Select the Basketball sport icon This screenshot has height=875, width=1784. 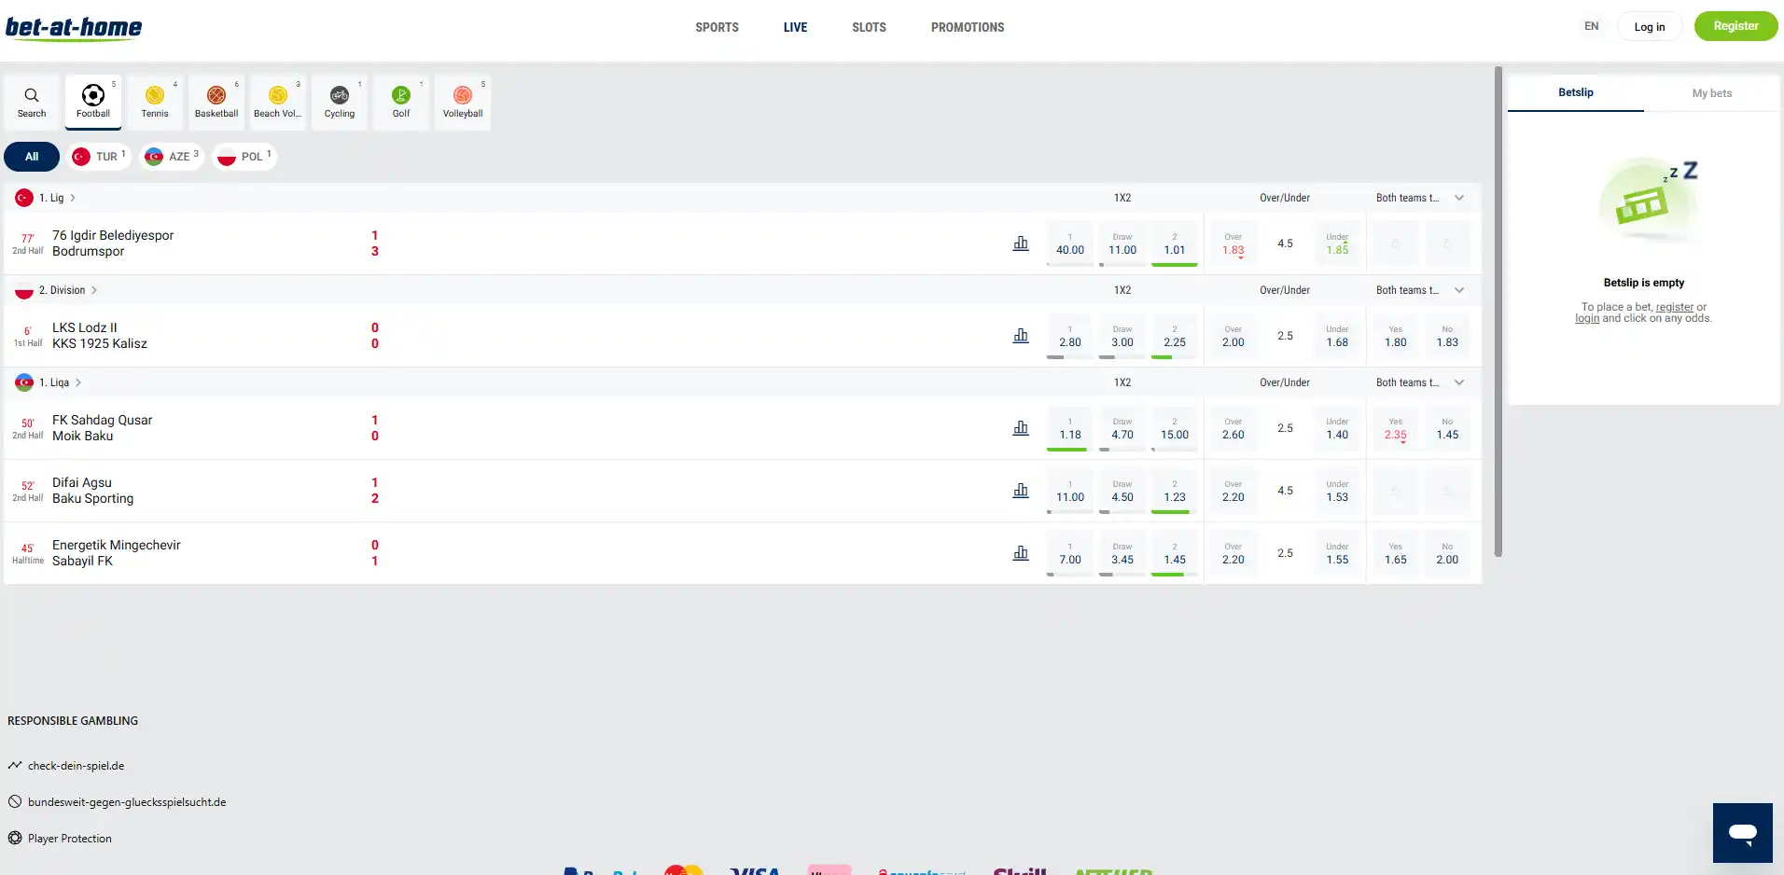[x=216, y=102]
